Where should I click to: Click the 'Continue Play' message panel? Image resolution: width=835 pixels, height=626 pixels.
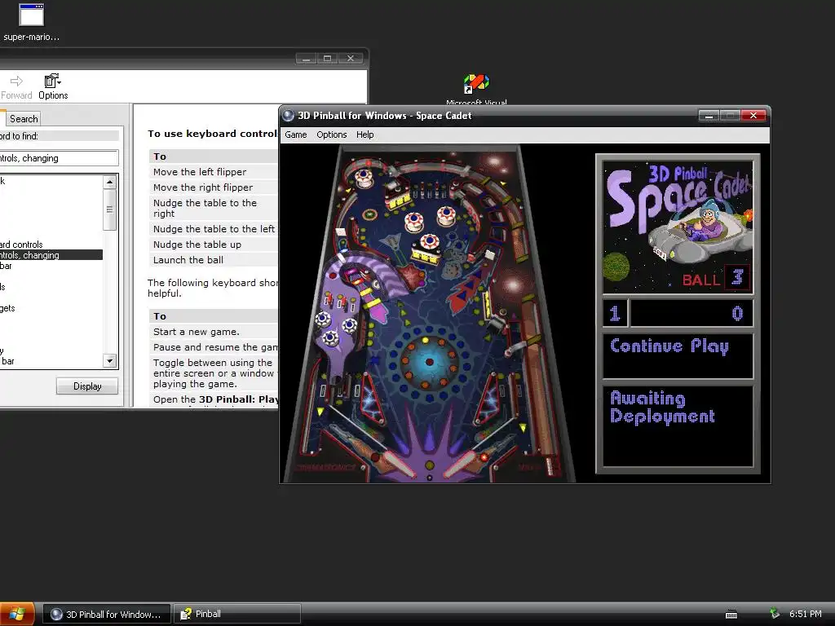678,355
